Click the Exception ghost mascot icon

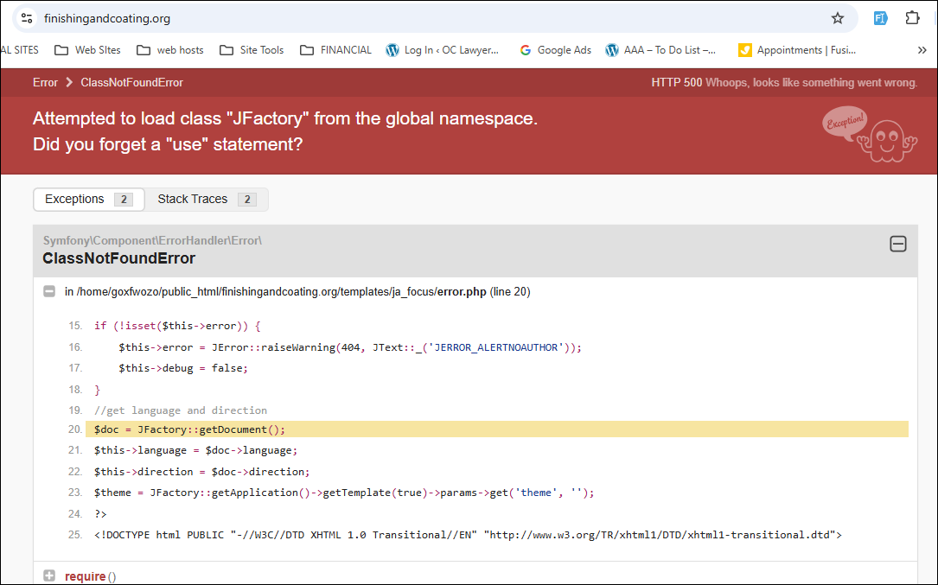tap(868, 131)
